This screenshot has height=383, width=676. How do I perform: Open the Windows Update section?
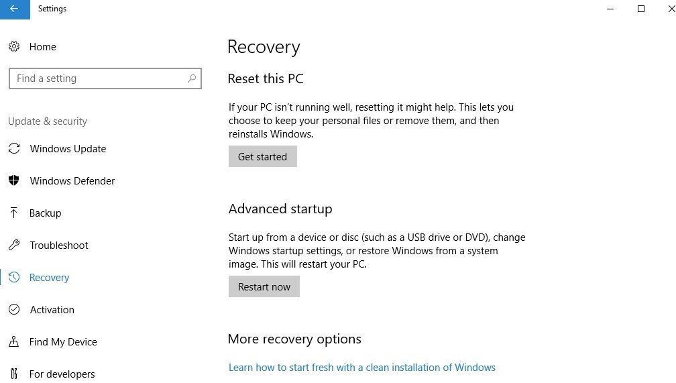[x=68, y=149]
